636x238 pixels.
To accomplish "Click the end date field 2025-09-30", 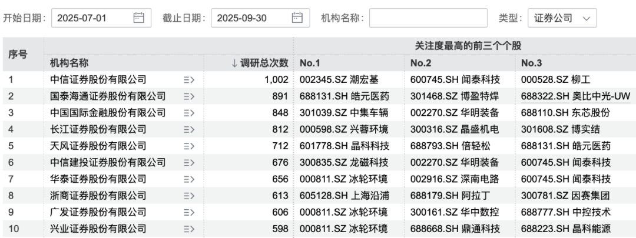I will 247,18.
